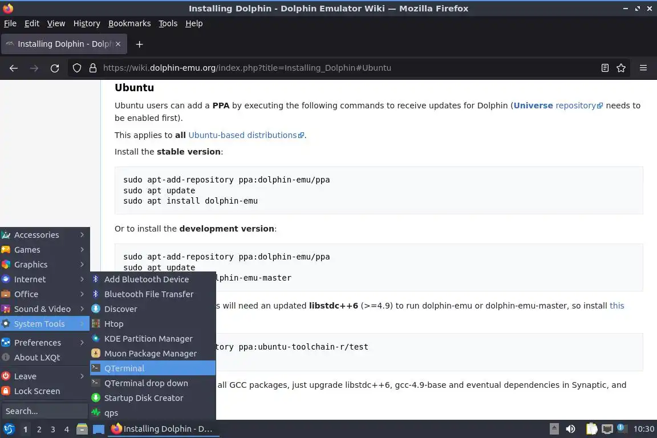Click the notification tray icon
Viewport: 657px width, 438px height.
point(622,428)
